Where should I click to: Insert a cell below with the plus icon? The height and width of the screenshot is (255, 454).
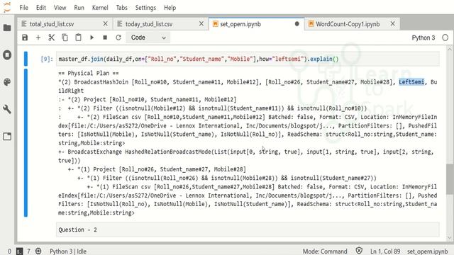[38, 38]
